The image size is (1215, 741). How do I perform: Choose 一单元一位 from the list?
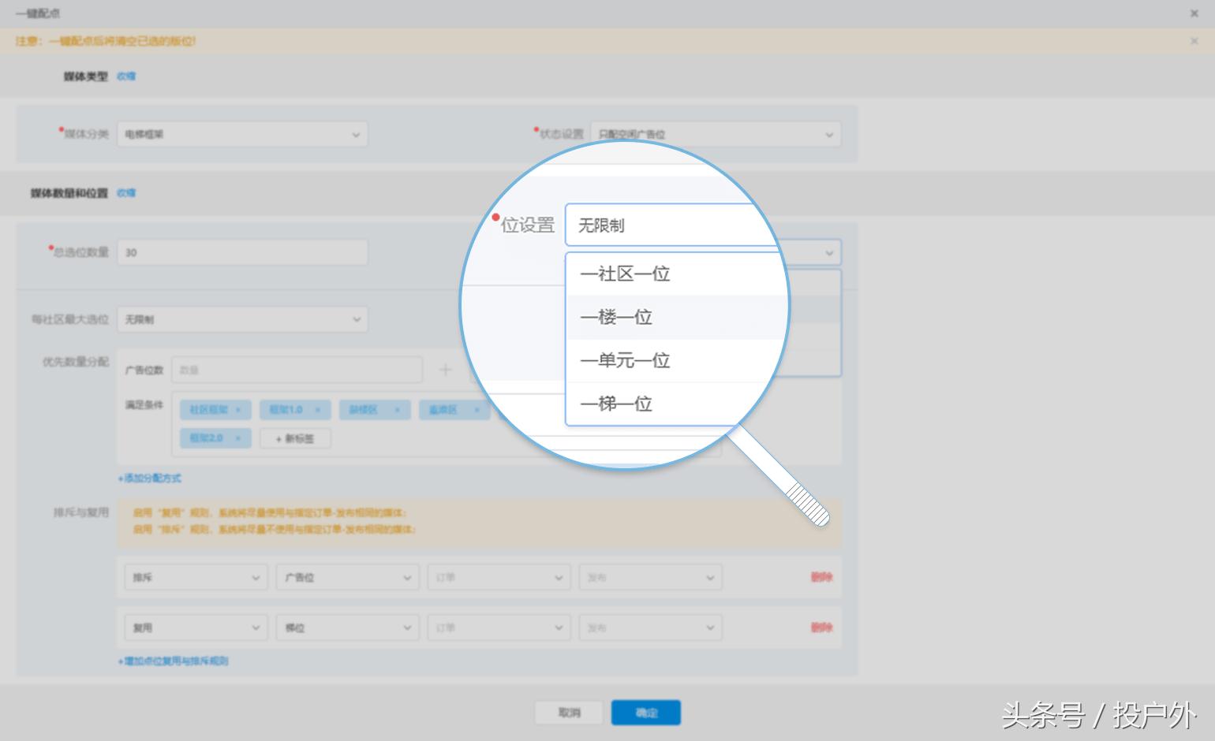pyautogui.click(x=625, y=361)
